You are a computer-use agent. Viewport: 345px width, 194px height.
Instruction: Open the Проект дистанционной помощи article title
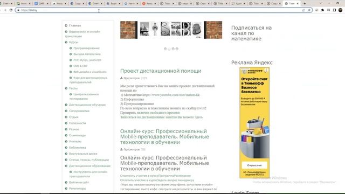click(x=161, y=71)
